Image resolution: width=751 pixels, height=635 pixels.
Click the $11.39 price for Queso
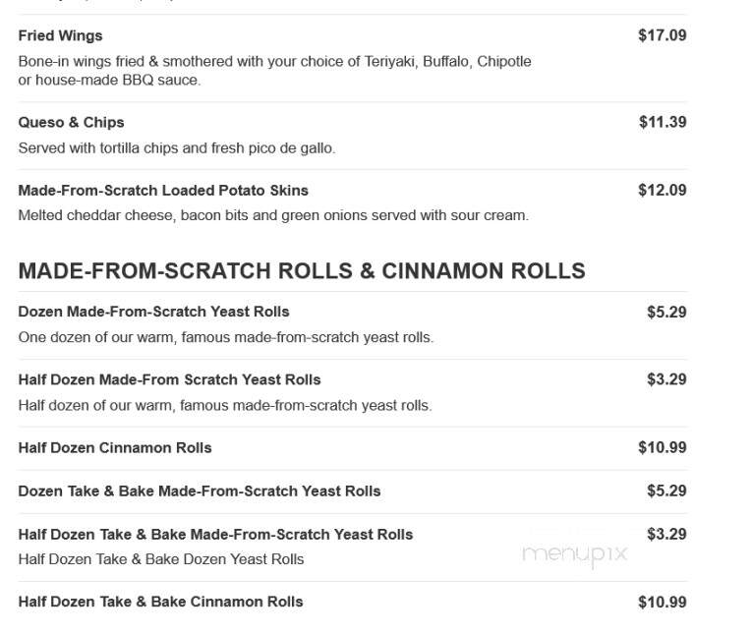tap(663, 122)
